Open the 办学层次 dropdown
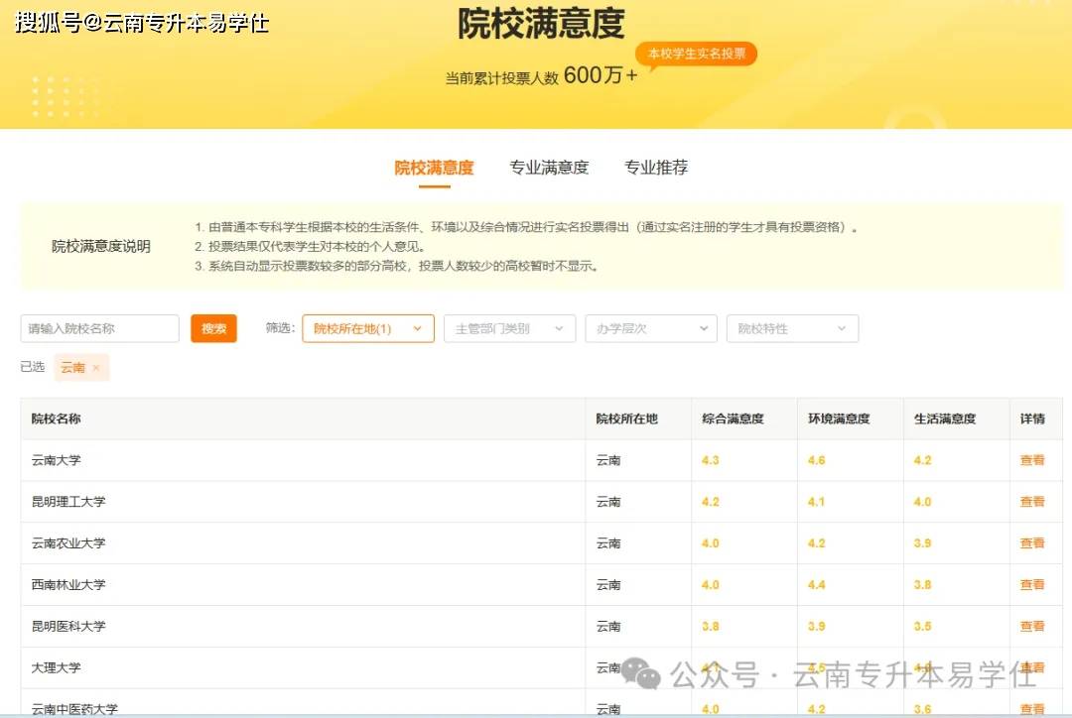The width and height of the screenshot is (1072, 718). tap(651, 328)
